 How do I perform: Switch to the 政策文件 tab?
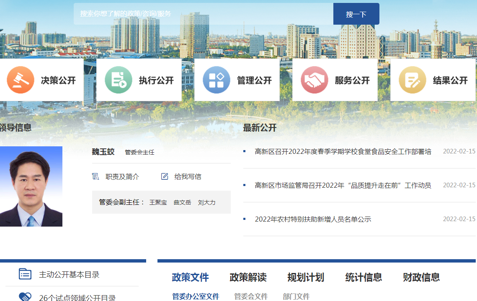point(191,277)
